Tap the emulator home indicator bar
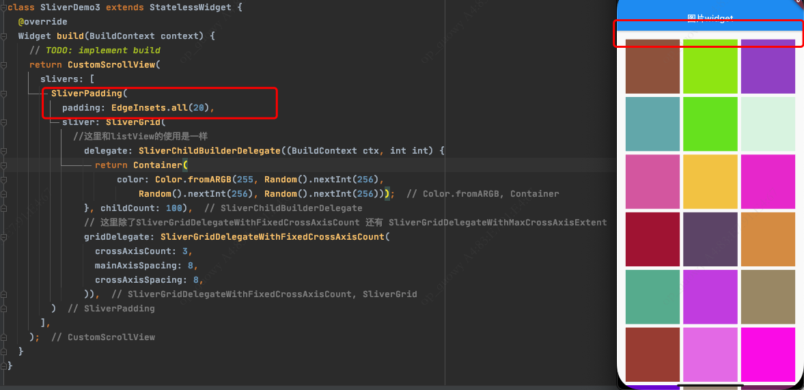 point(710,385)
